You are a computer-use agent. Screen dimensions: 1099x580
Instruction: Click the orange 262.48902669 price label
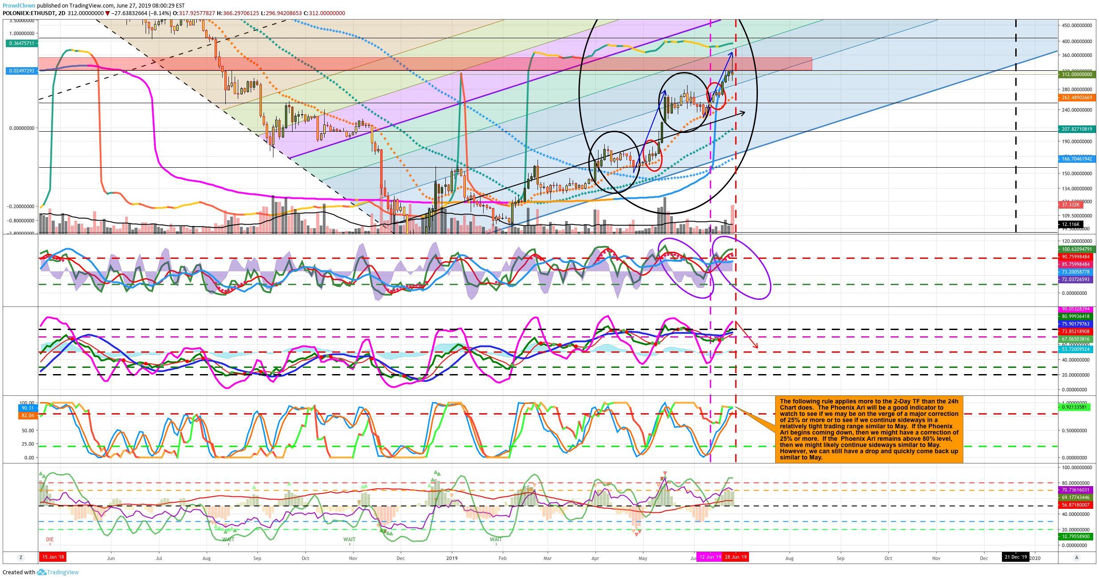pyautogui.click(x=1077, y=97)
